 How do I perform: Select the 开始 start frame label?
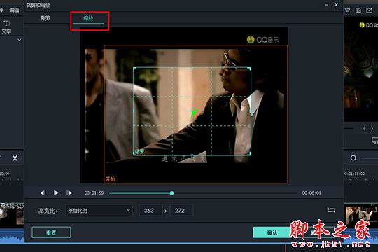coord(111,179)
